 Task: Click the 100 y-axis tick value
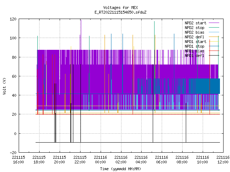click(13, 38)
